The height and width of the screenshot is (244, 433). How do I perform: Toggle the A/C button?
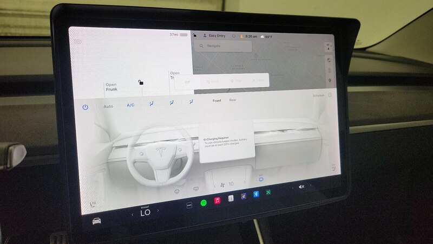point(130,105)
